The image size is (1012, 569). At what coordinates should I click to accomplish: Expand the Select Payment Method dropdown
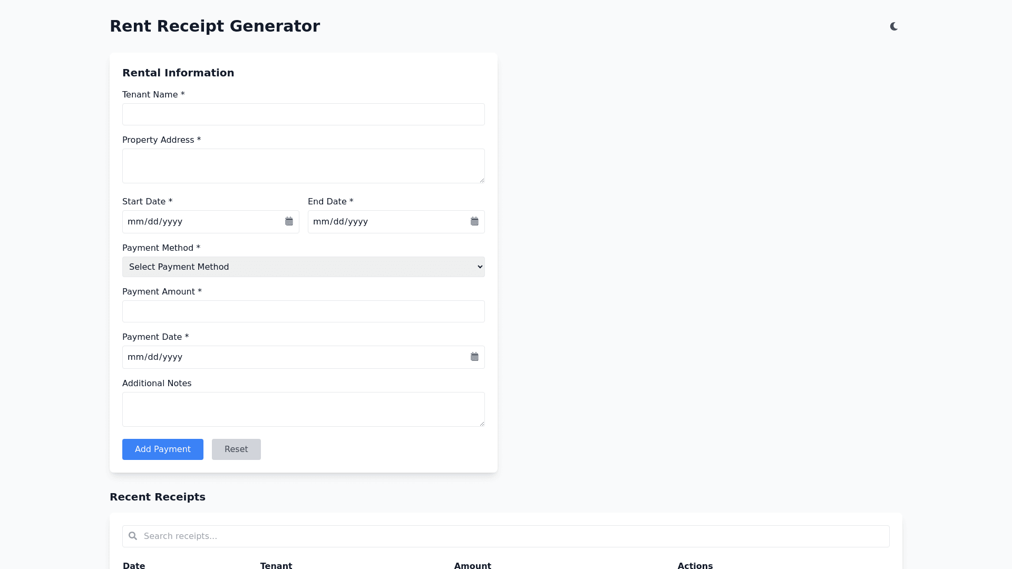pyautogui.click(x=303, y=267)
